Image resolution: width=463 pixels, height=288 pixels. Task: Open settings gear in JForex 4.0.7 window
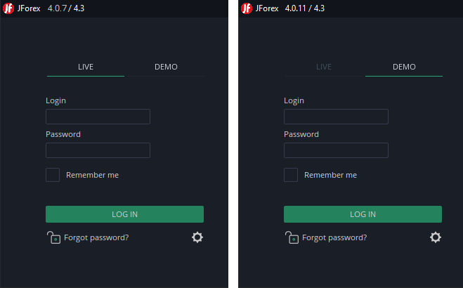tap(197, 237)
